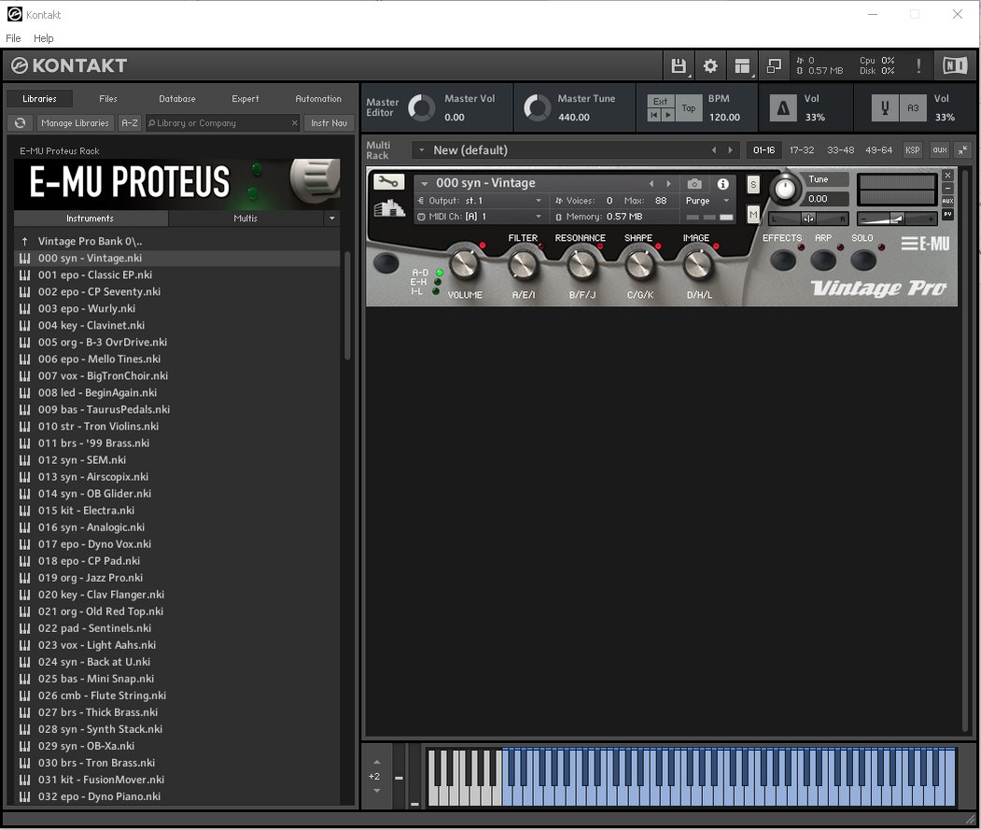Open the Purge dropdown menu

[x=708, y=201]
